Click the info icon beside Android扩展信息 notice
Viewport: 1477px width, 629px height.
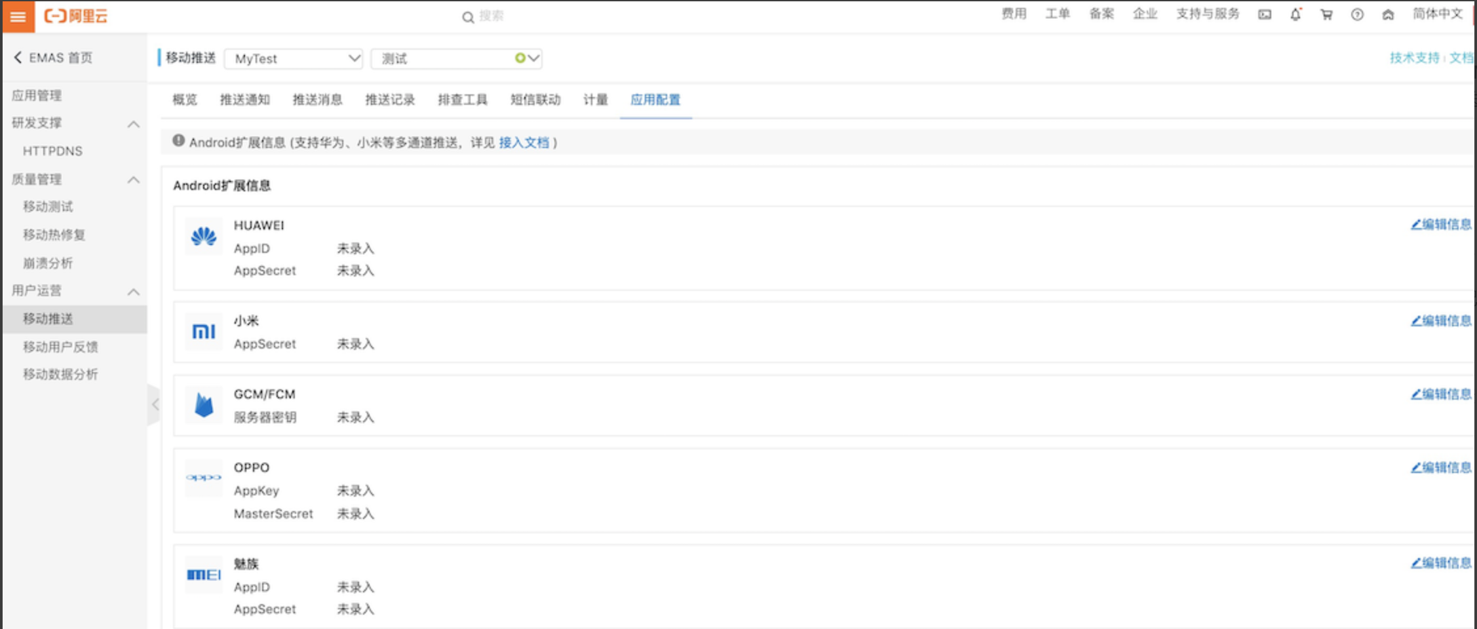click(x=178, y=141)
